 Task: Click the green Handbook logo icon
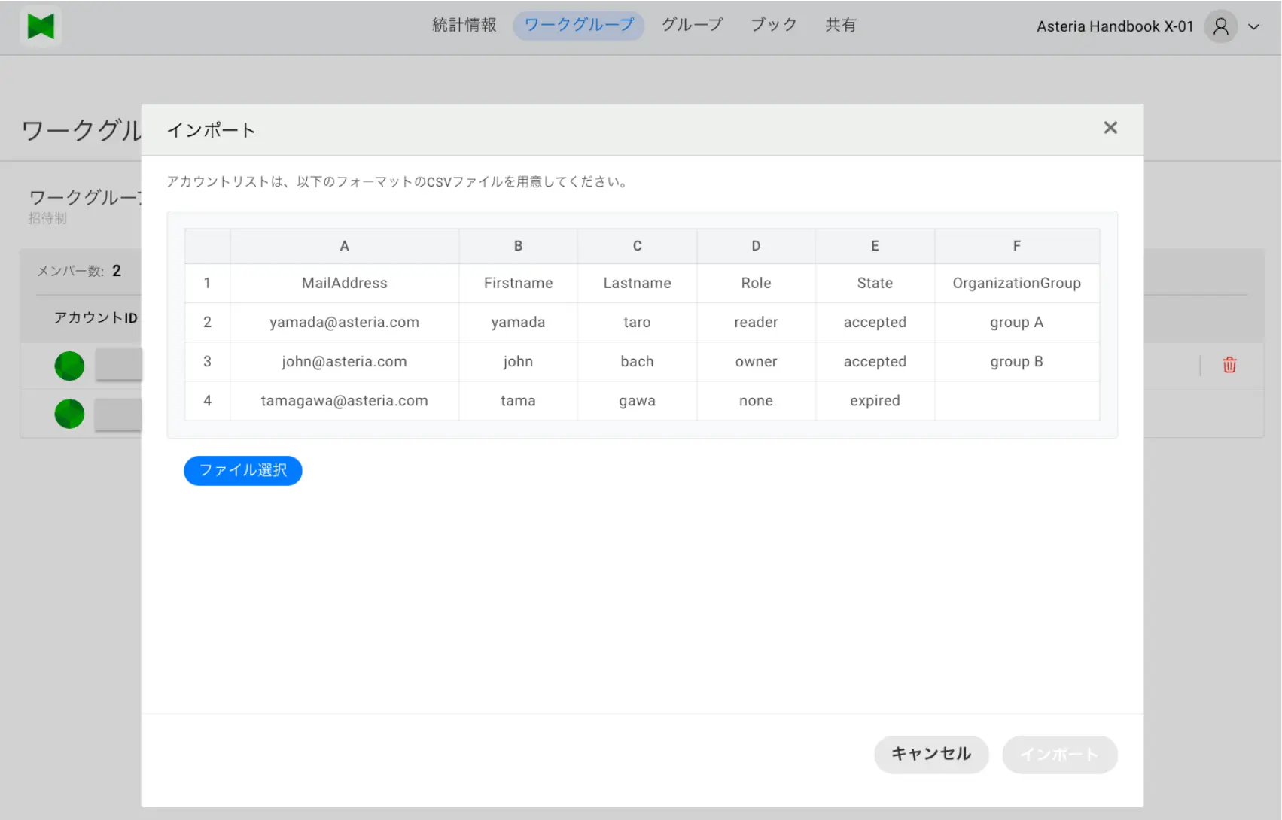(41, 26)
